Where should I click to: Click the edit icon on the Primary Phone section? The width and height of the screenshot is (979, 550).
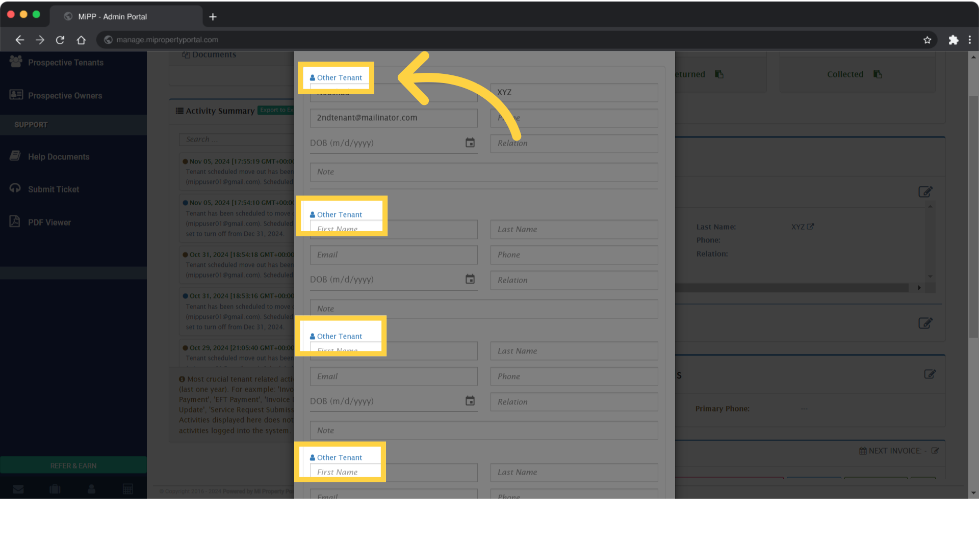[x=930, y=374]
